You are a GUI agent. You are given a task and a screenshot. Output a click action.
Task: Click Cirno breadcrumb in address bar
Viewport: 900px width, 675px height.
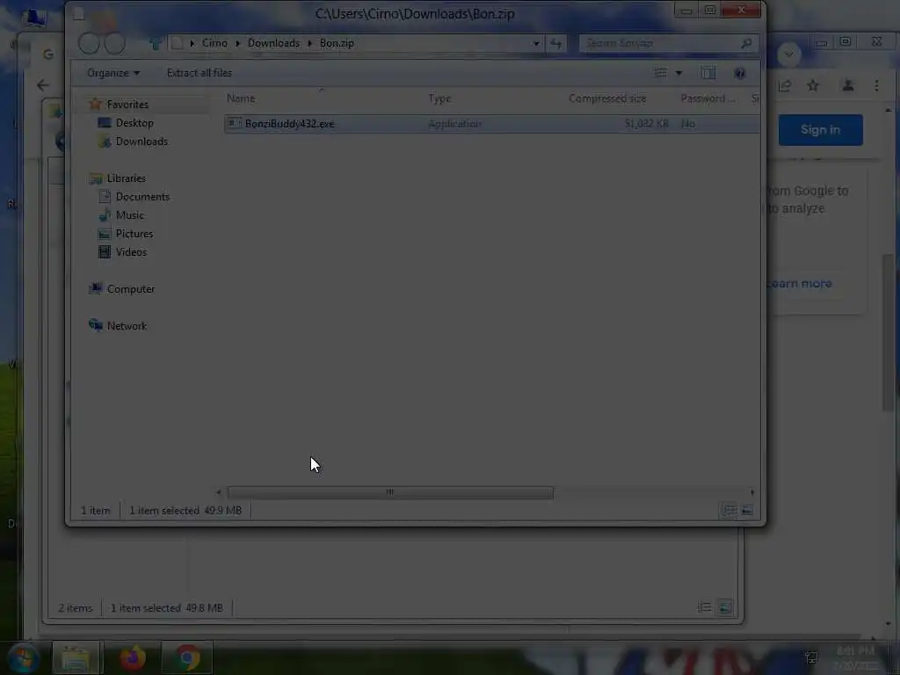point(214,43)
